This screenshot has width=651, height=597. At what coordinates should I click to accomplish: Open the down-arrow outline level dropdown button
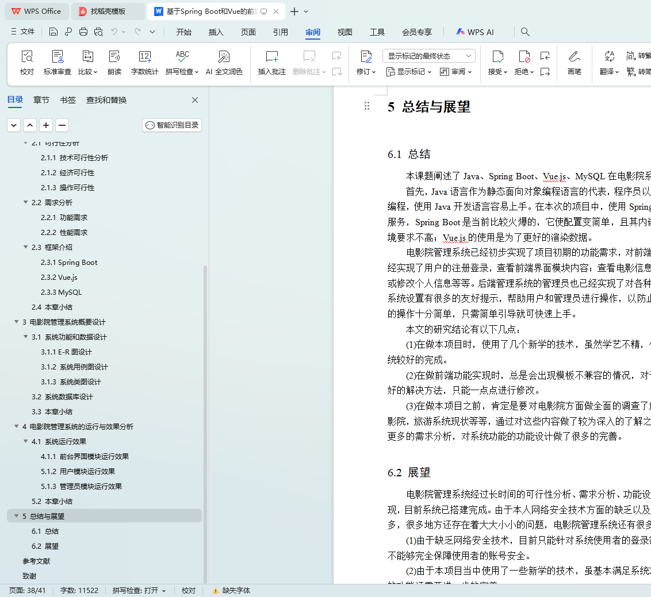click(14, 125)
